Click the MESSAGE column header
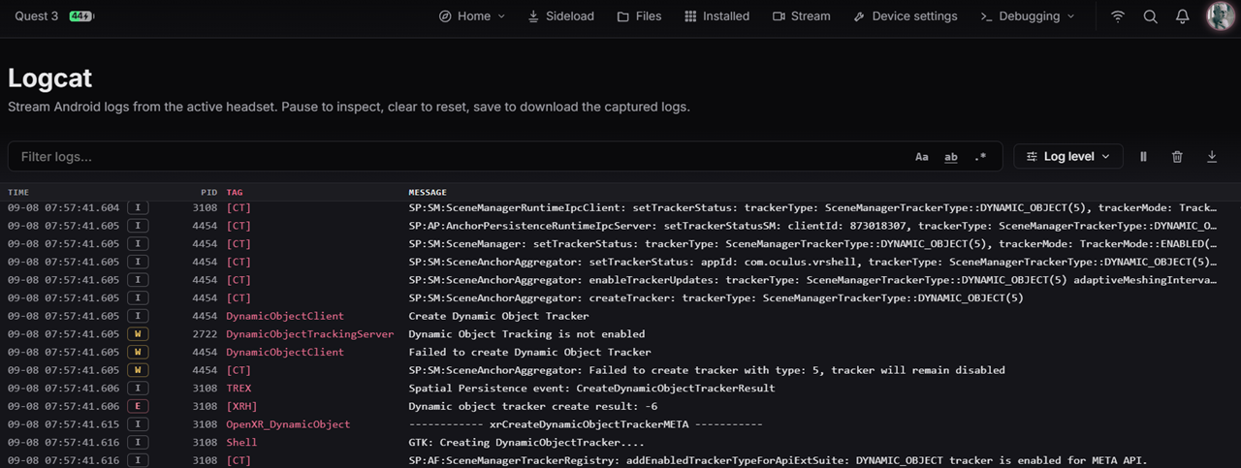Screen dimensions: 1241x468 (x=428, y=193)
